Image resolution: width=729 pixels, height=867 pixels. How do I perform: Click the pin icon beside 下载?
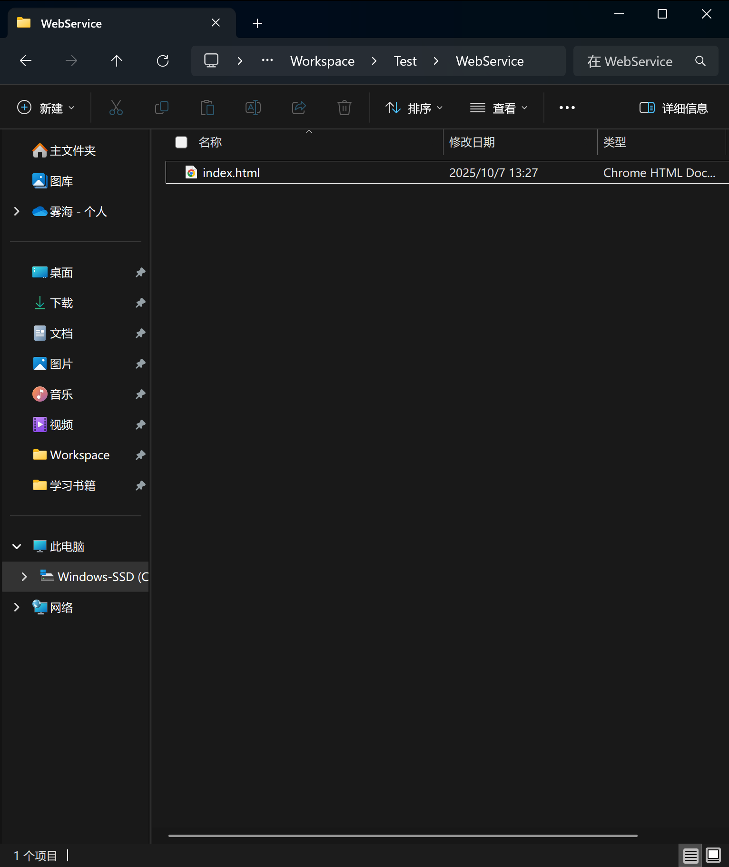pyautogui.click(x=140, y=303)
